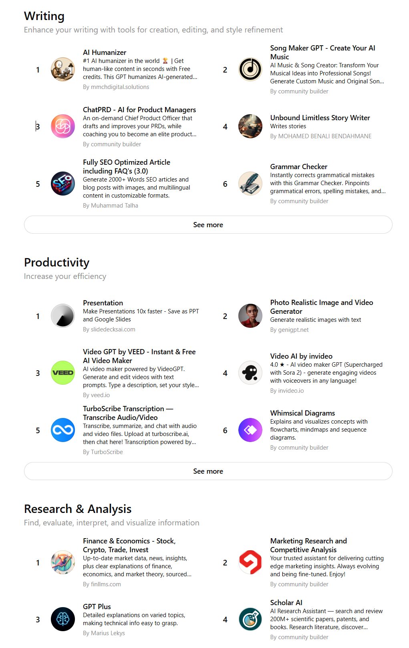Expand Productivity list with See more
This screenshot has width=409, height=648.
pyautogui.click(x=208, y=471)
